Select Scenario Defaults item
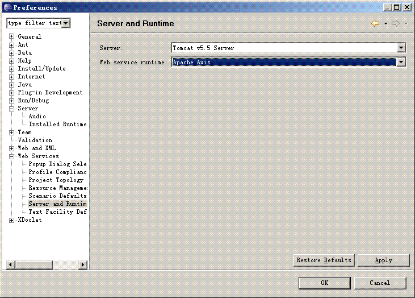 point(57,196)
